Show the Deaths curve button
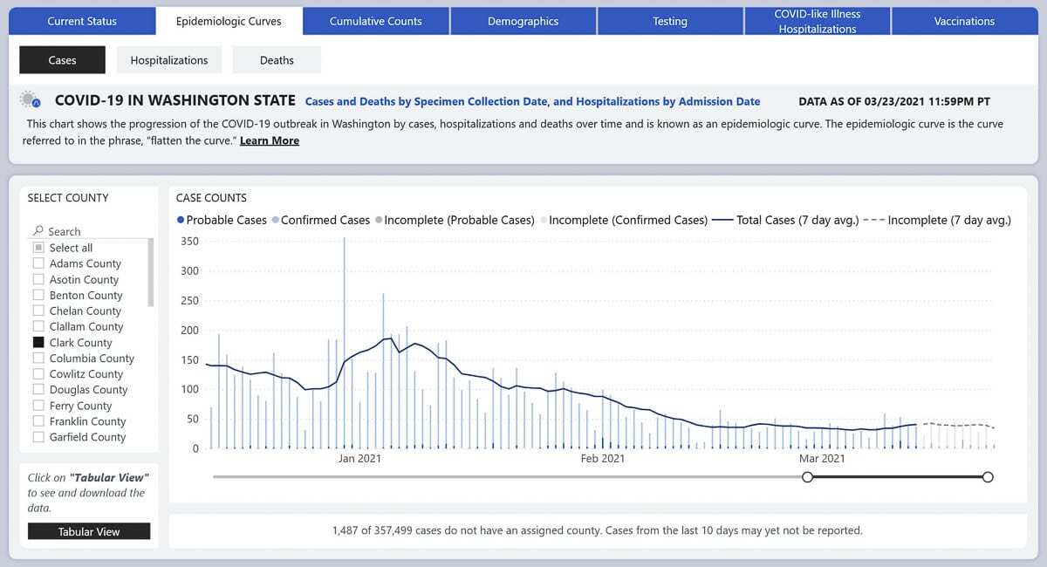This screenshot has height=567, width=1047. pyautogui.click(x=277, y=60)
